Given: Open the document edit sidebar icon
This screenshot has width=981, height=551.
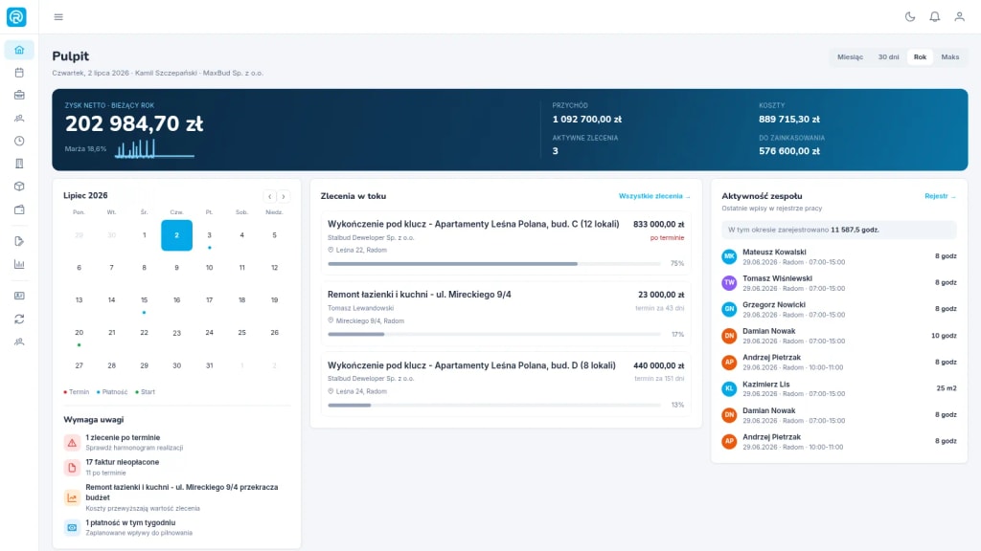Looking at the screenshot, I should click(19, 241).
